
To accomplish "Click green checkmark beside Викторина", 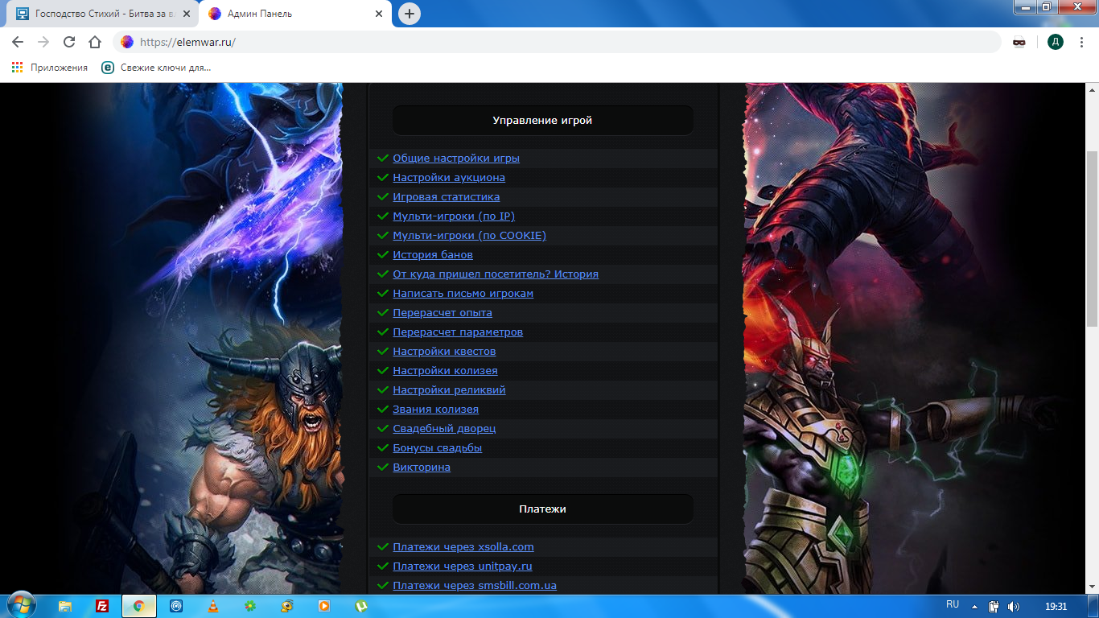I will pyautogui.click(x=383, y=468).
